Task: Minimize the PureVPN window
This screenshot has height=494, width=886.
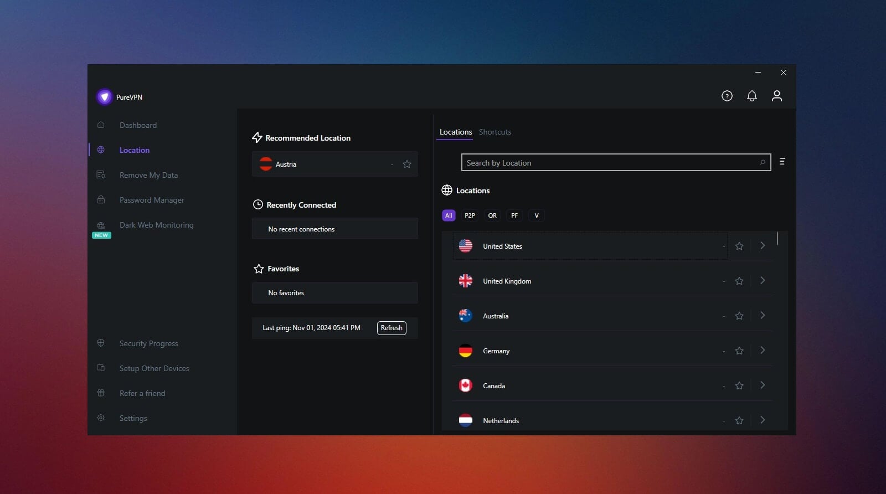Action: point(758,73)
